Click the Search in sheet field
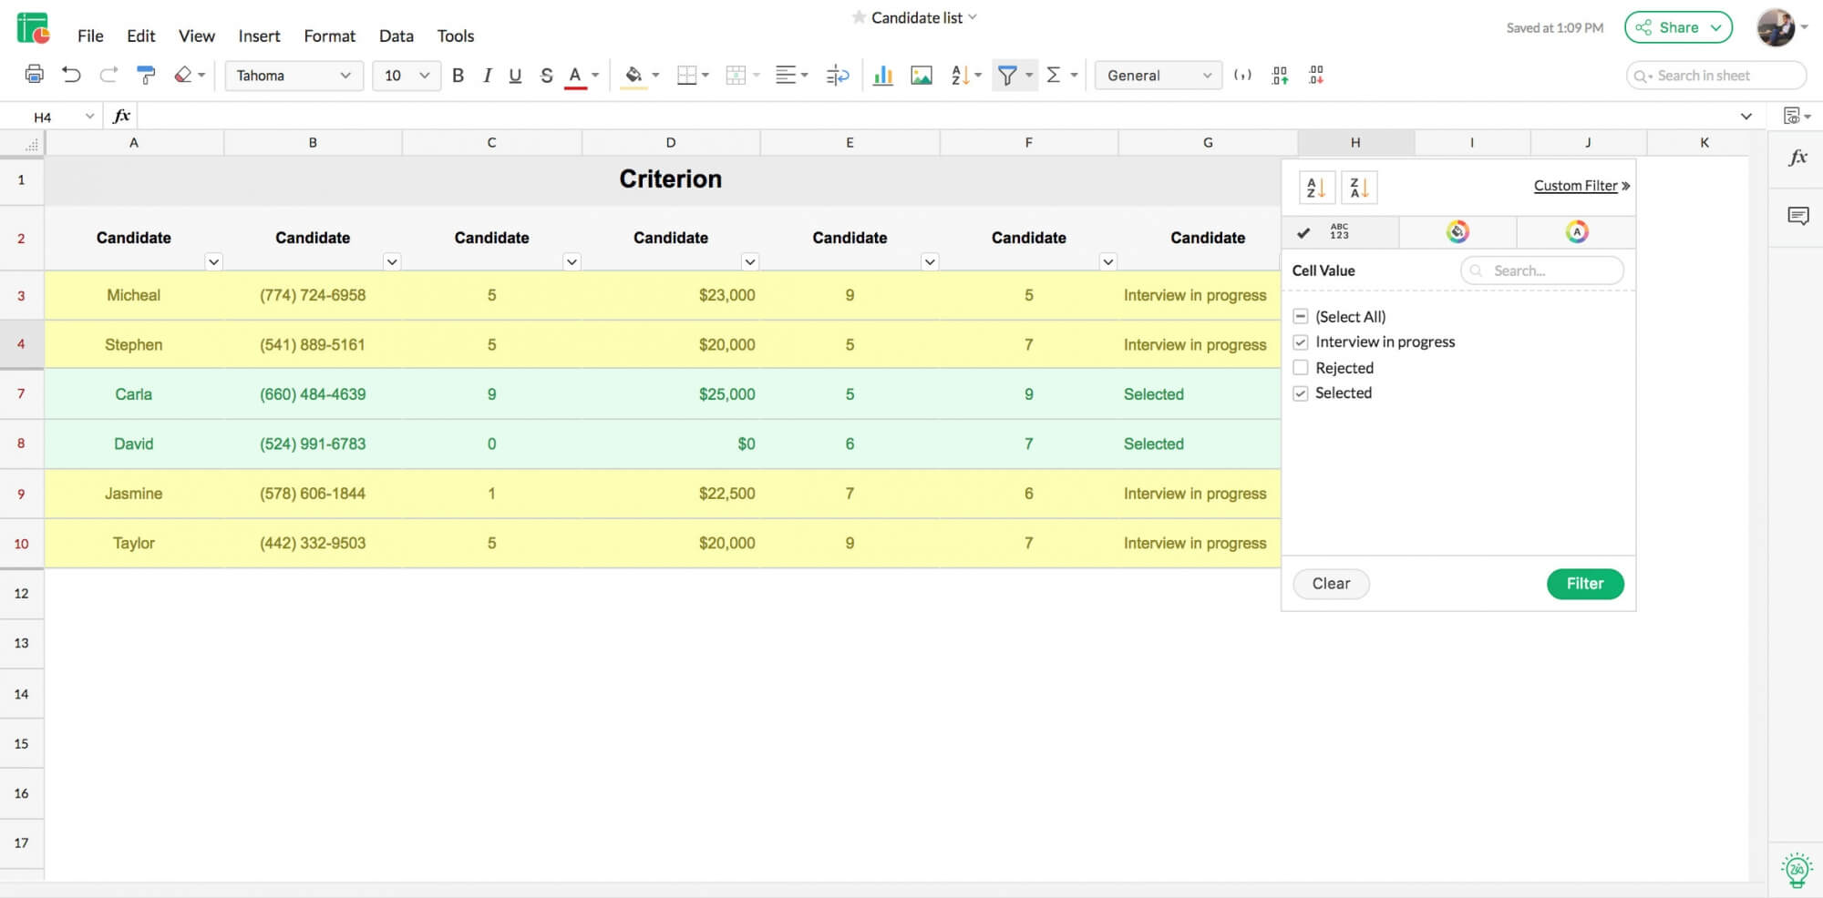The height and width of the screenshot is (898, 1823). click(1716, 76)
